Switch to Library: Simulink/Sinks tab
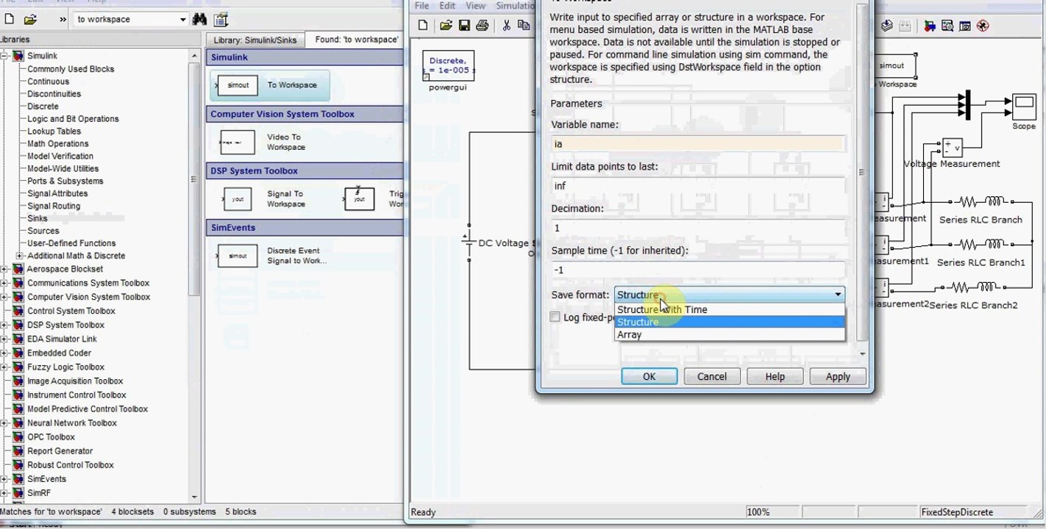The height and width of the screenshot is (529, 1046). pyautogui.click(x=255, y=40)
